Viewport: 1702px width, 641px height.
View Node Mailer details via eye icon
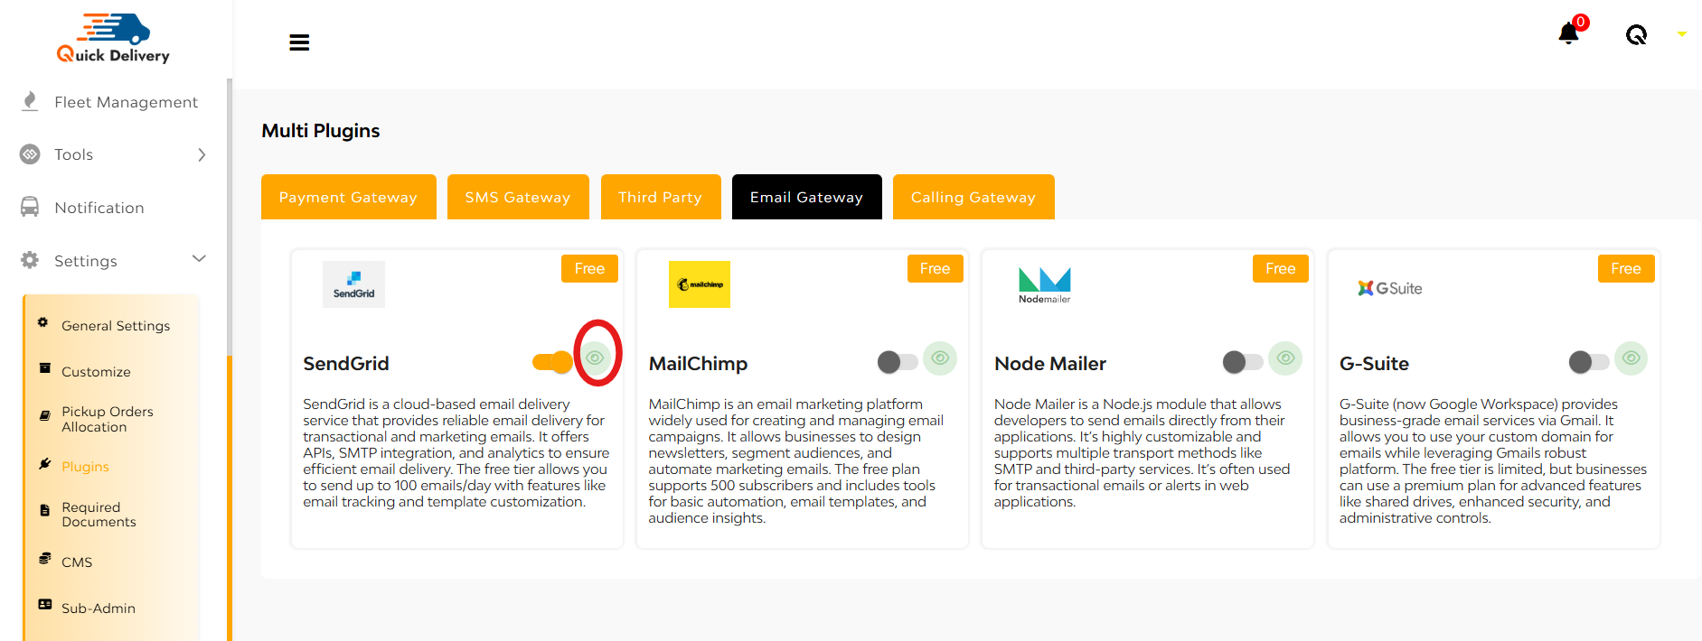click(1285, 358)
